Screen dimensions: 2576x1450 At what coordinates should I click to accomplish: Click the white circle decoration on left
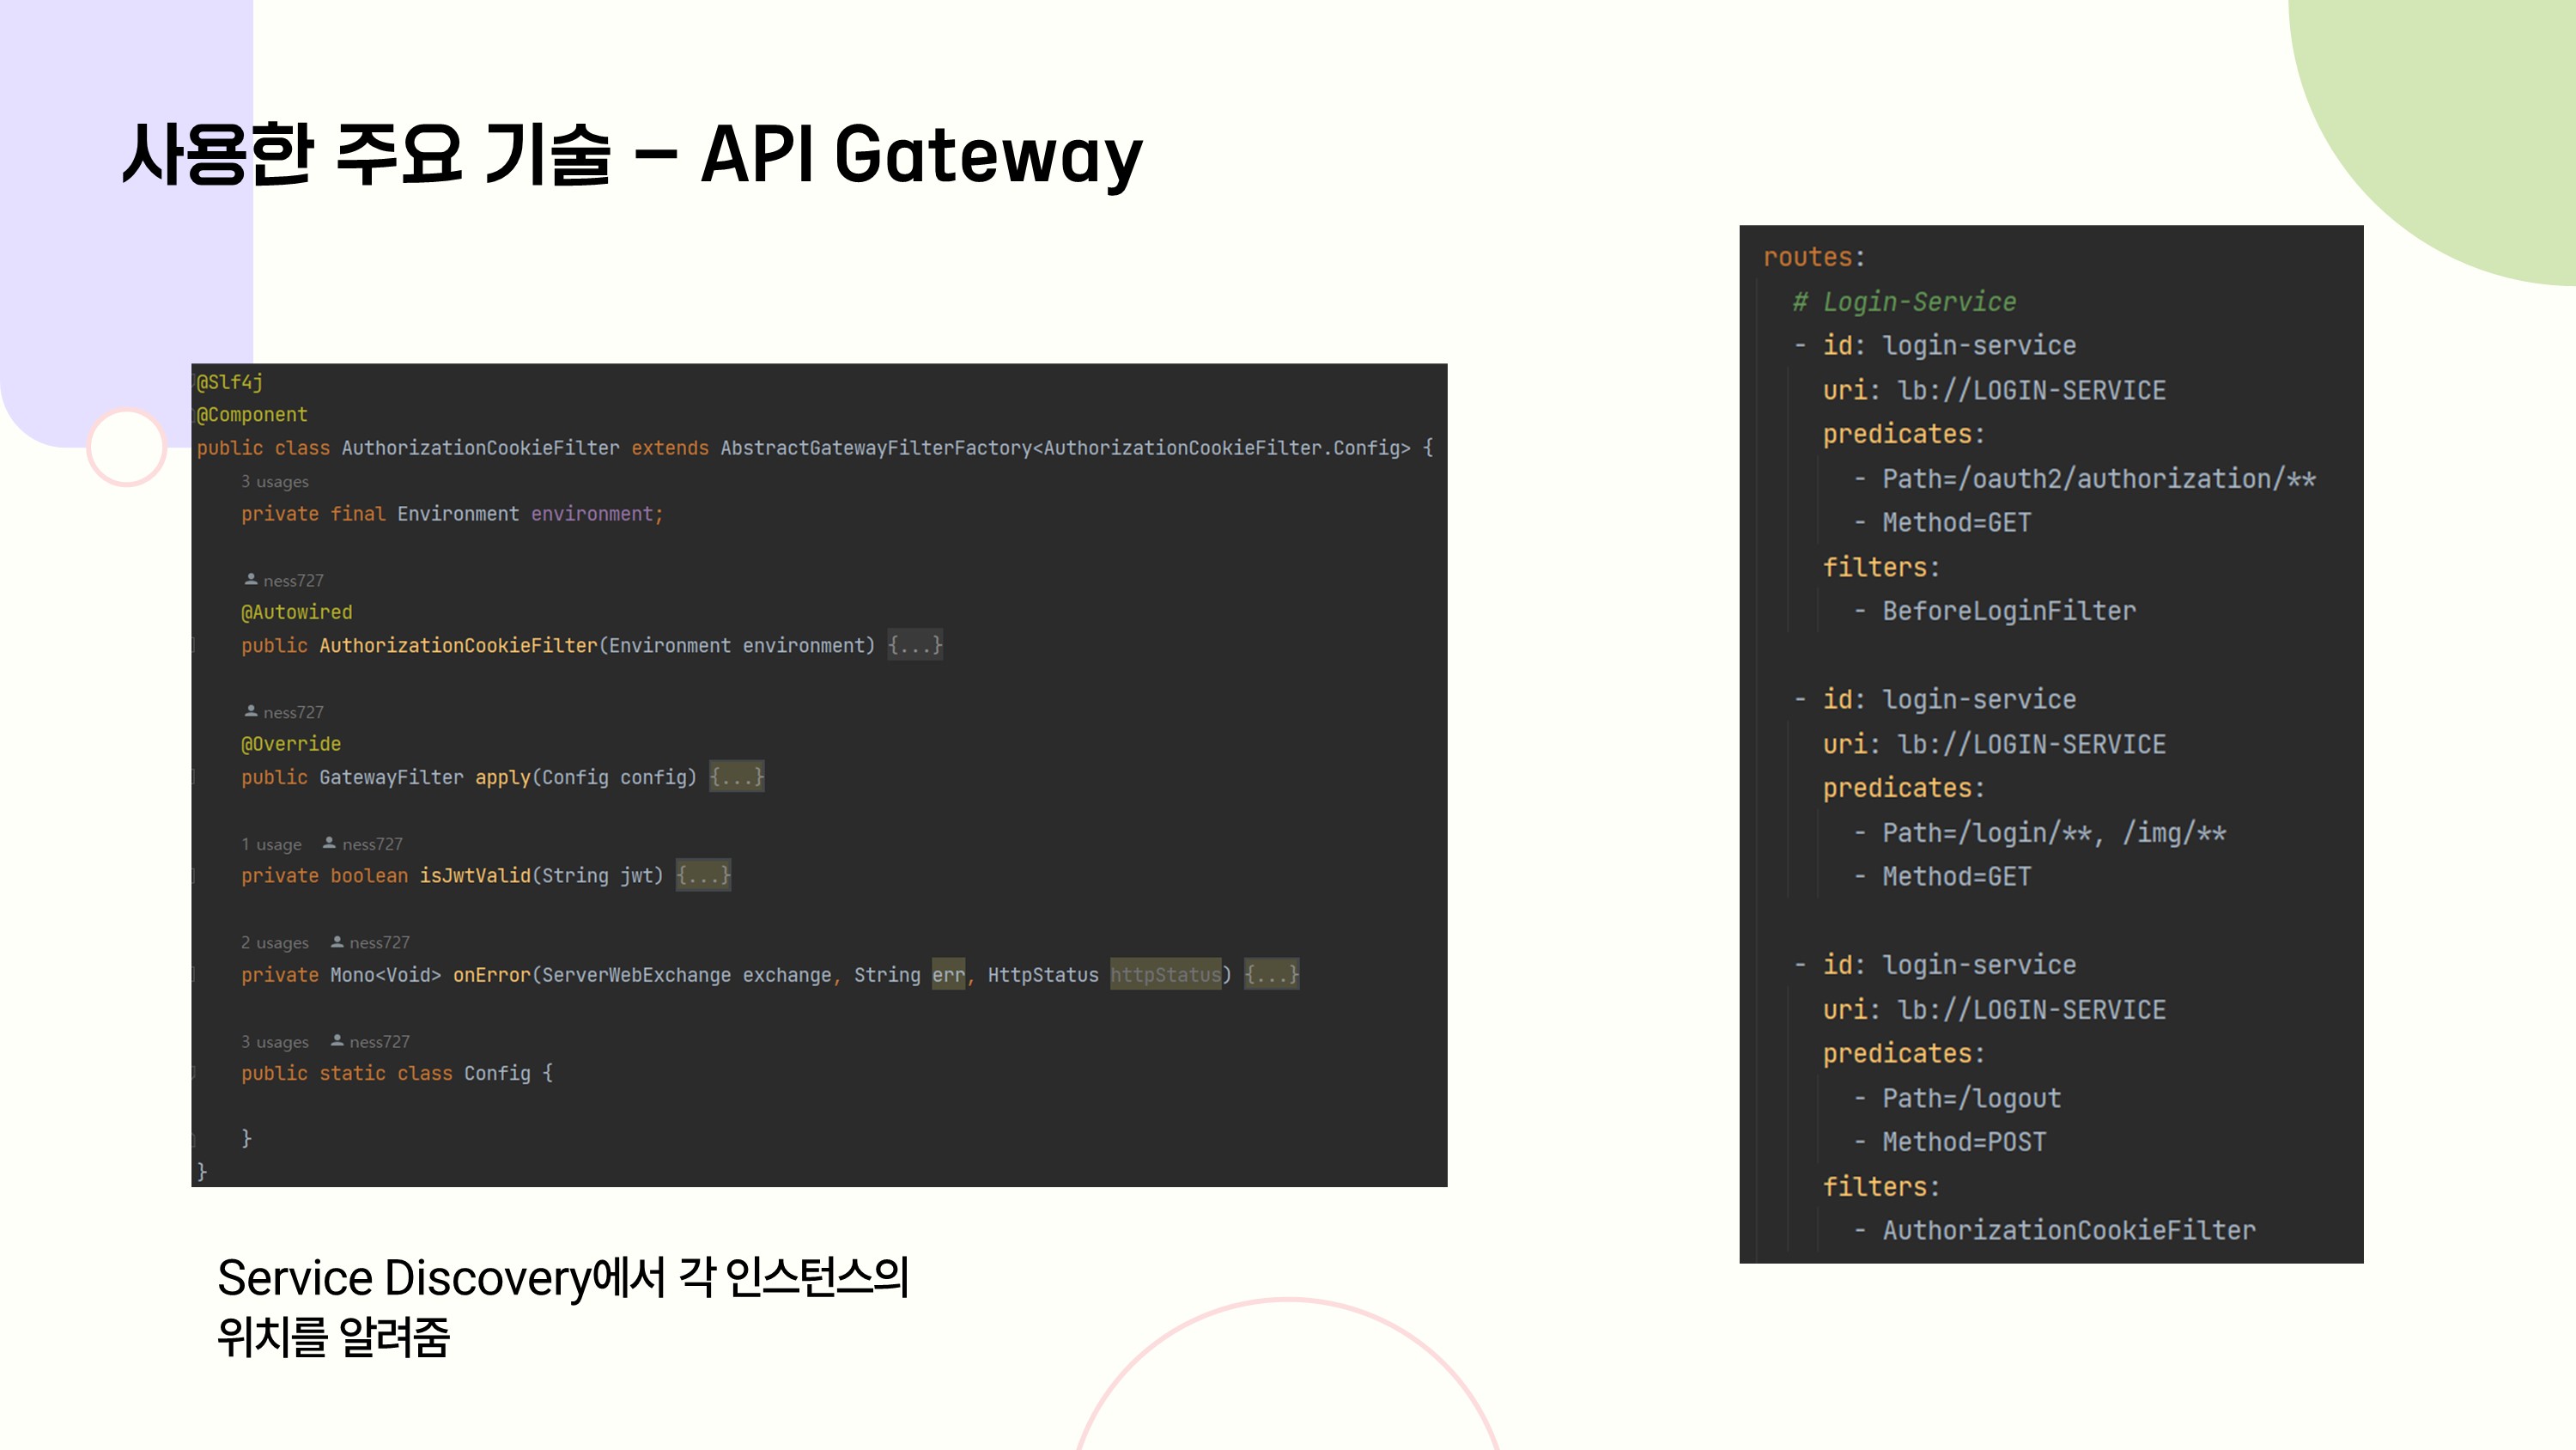point(127,448)
